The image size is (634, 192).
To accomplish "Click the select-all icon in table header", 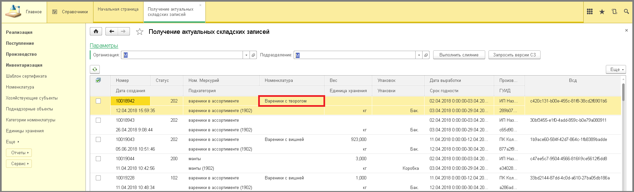I will 98,80.
